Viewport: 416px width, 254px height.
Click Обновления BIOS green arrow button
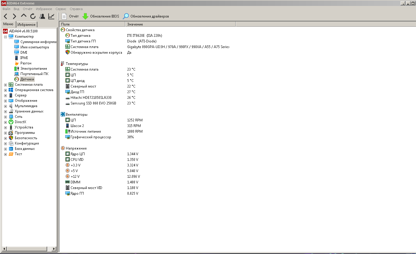101,16
